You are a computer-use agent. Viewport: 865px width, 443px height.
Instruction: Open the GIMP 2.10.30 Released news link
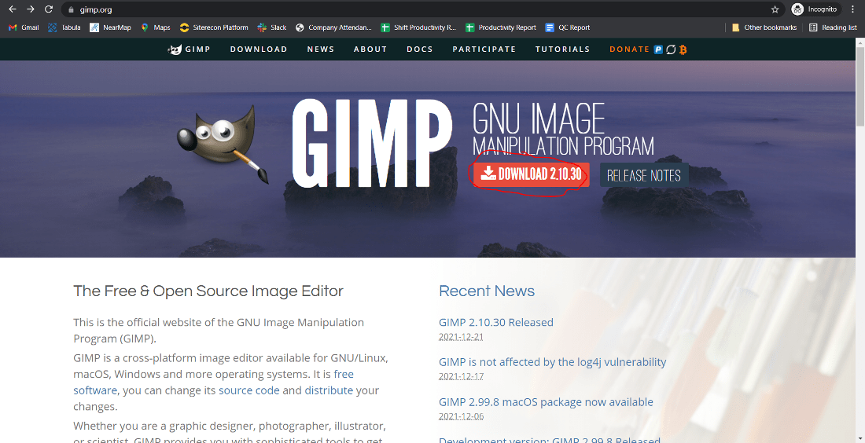[x=496, y=322]
